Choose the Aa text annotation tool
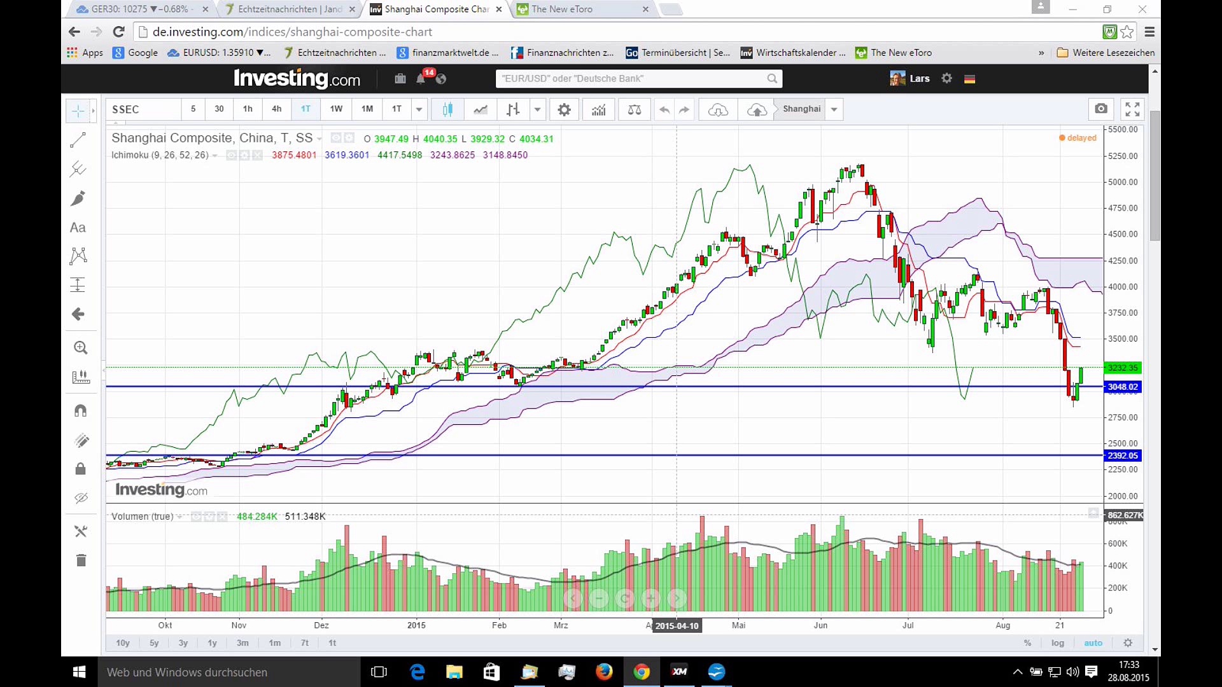1222x687 pixels. [x=78, y=228]
